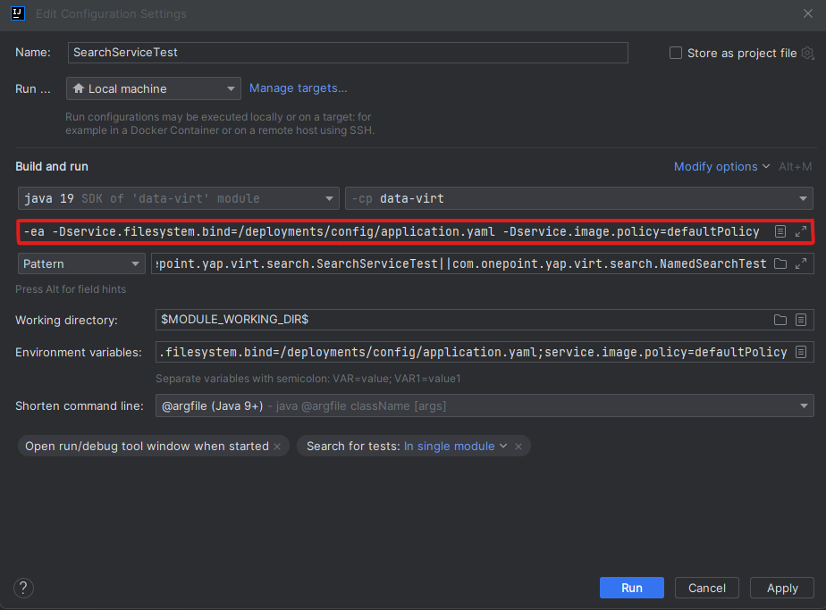Click the IntelliJ IDEA logo icon

coord(17,13)
